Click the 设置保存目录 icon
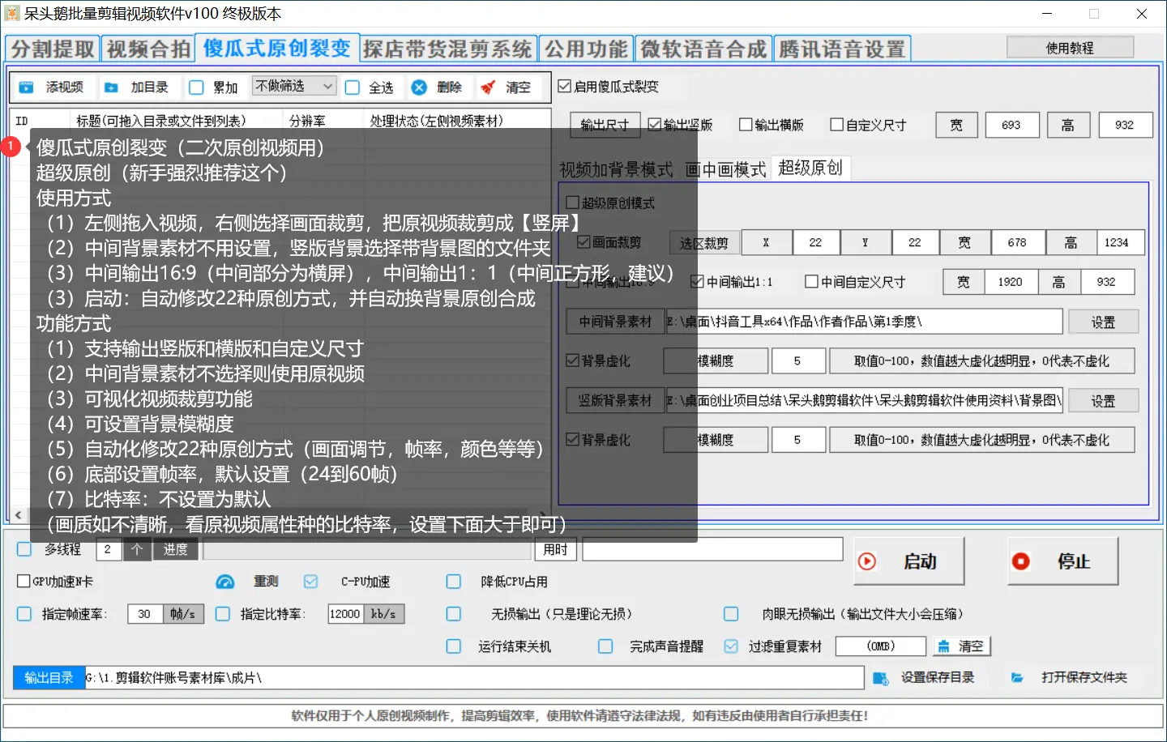 pyautogui.click(x=881, y=677)
